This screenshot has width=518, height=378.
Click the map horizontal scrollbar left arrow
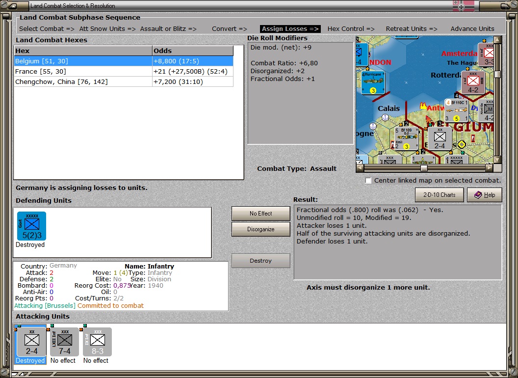(x=360, y=168)
